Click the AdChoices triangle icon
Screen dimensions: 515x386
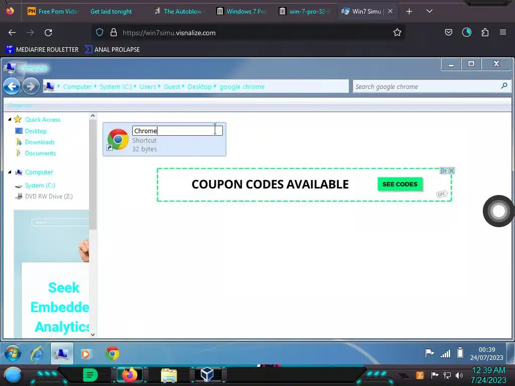pos(444,171)
